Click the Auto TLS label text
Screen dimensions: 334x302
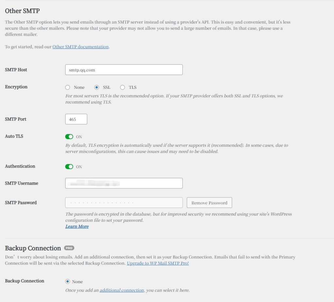tap(14, 136)
